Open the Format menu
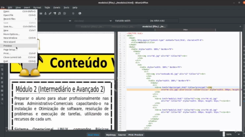Image resolution: width=245 pixels, height=137 pixels. (x=37, y=8)
